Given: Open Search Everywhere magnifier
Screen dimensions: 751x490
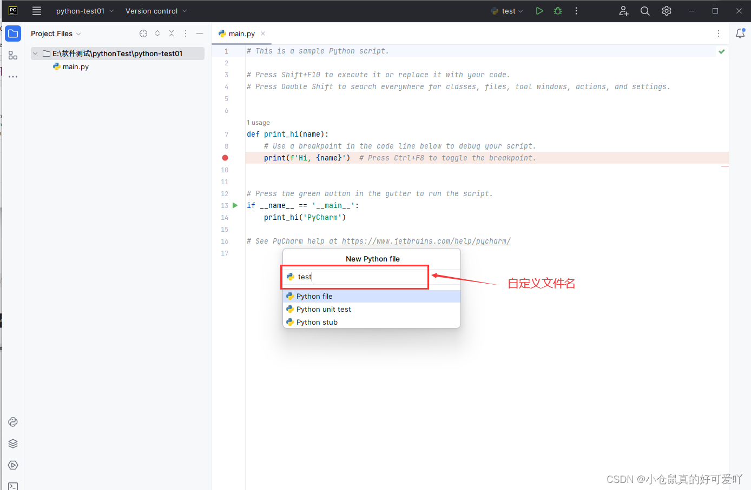Looking at the screenshot, I should click(x=645, y=11).
